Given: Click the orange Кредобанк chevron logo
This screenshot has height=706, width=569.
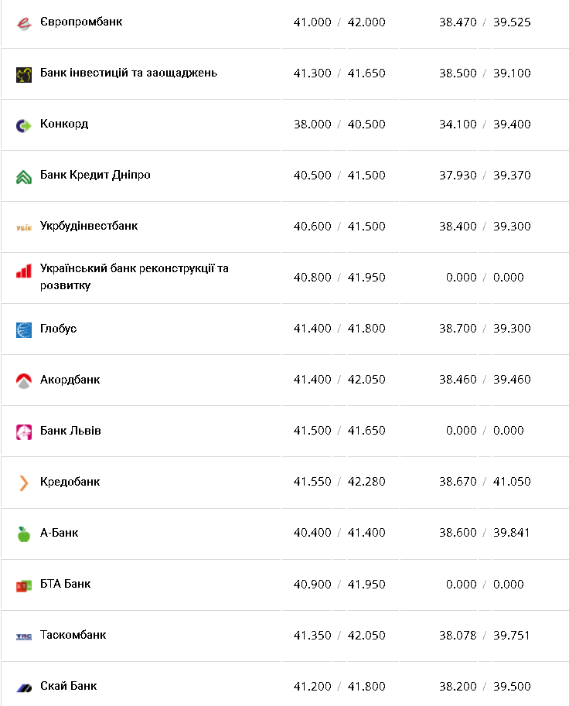Looking at the screenshot, I should coord(24,483).
